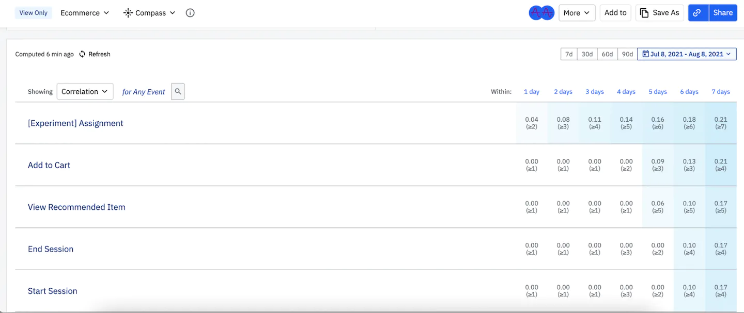
Task: Select the 60d date range
Action: coord(607,54)
